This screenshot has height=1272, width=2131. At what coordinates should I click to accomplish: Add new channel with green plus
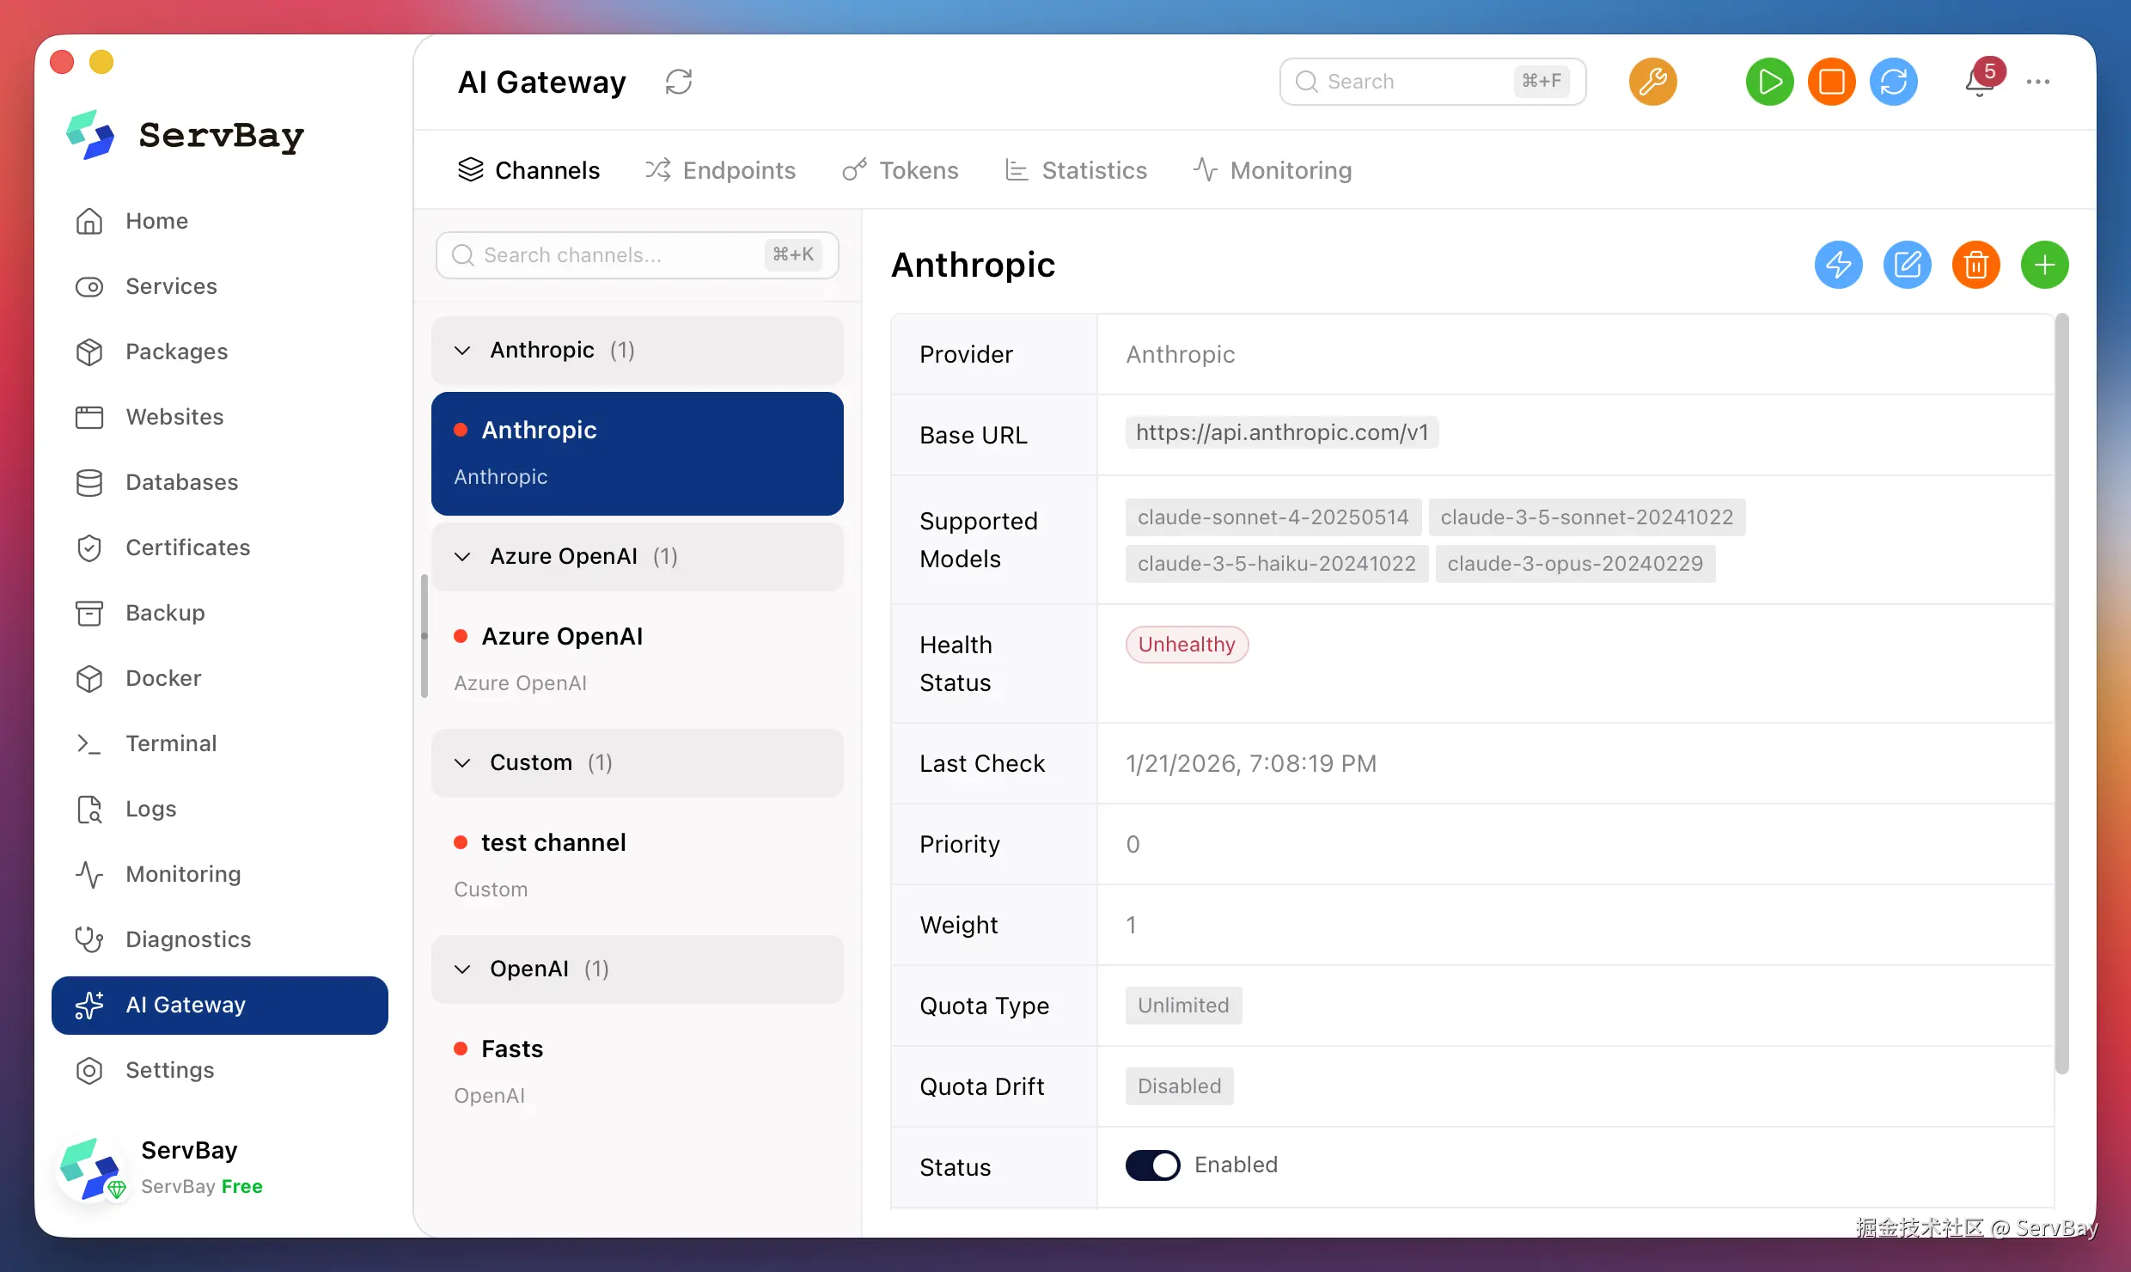2044,265
